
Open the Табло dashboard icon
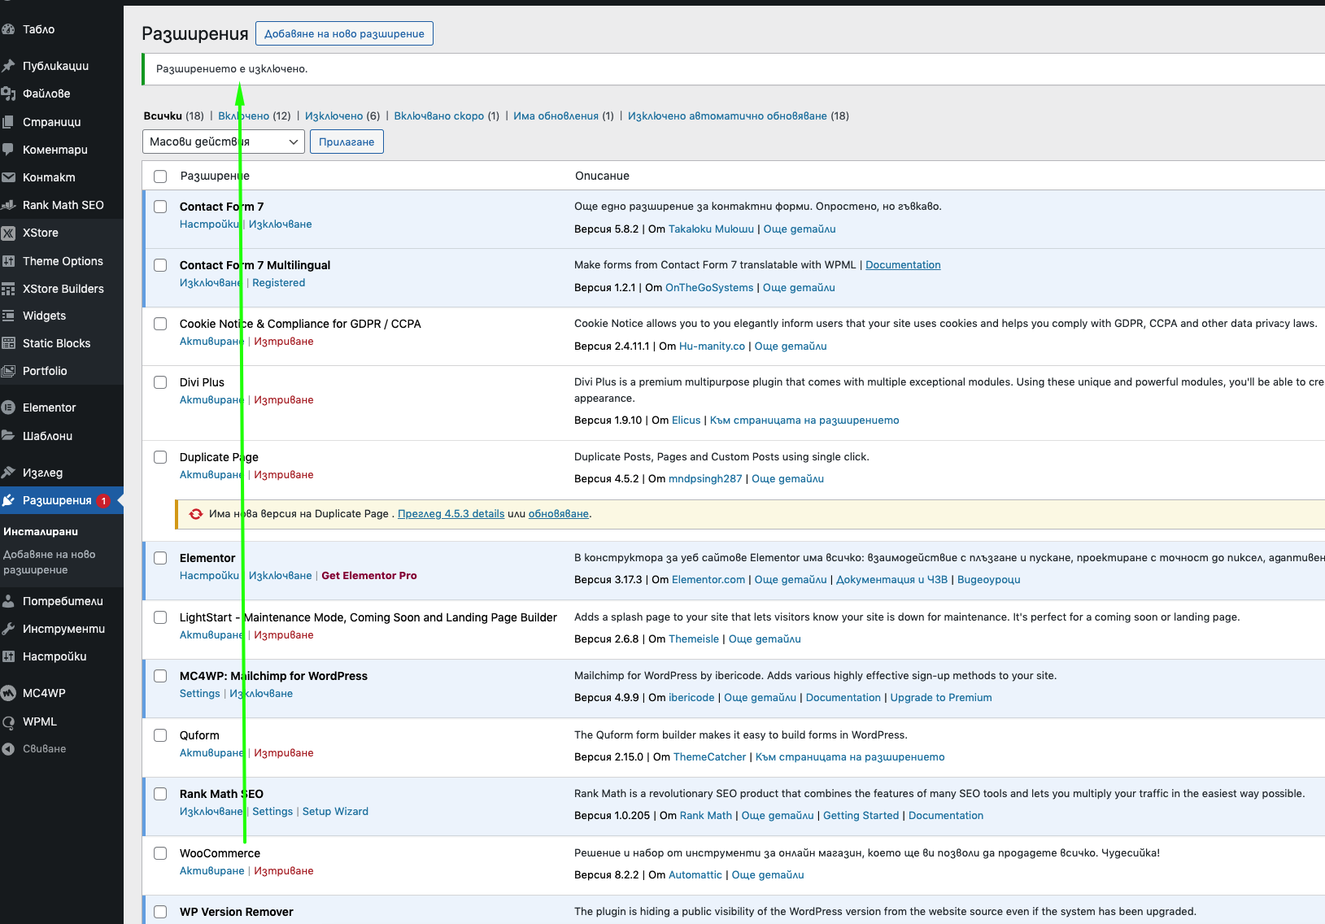click(8, 29)
